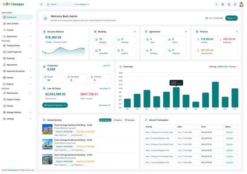247x174 pixels.
Task: Click the Overview chart icon
Action: pos(120,67)
